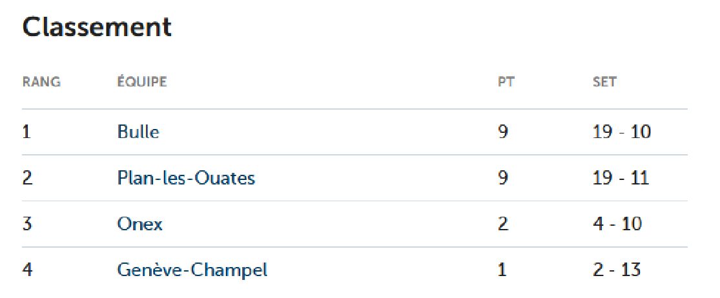Image resolution: width=720 pixels, height=298 pixels.
Task: Click rank 3 in the table
Action: pos(27,224)
